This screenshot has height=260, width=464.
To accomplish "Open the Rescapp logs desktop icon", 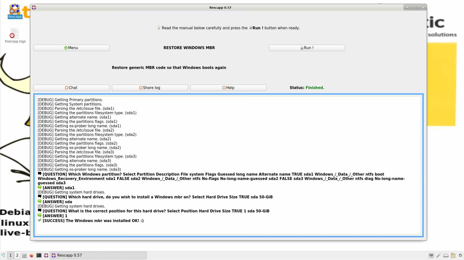I will [x=15, y=35].
